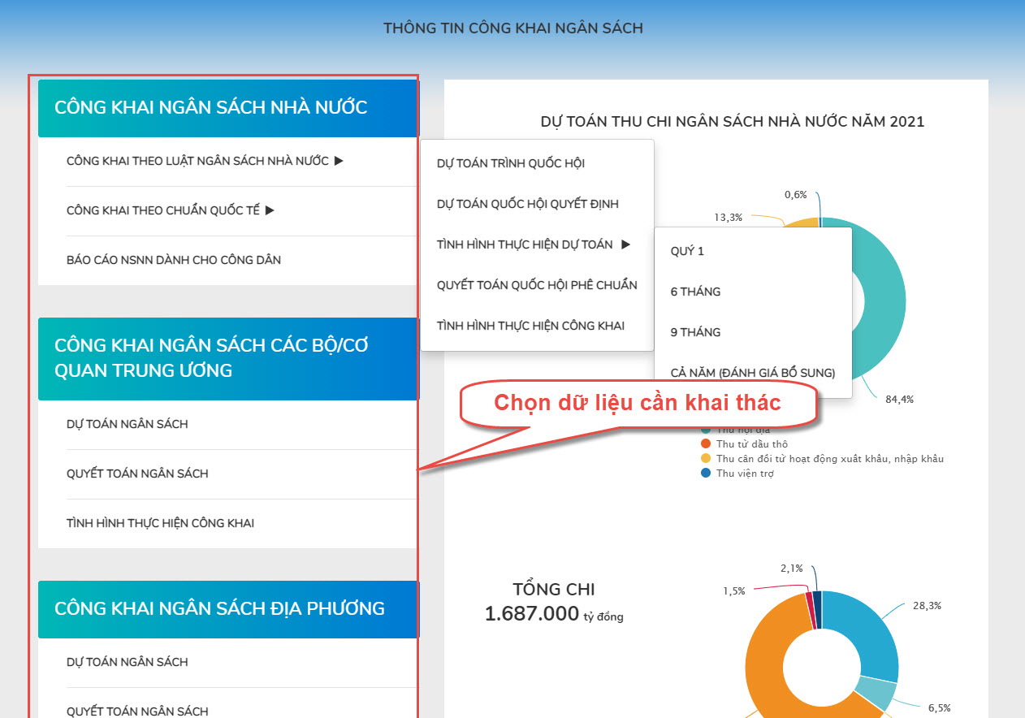Screen dimensions: 1025x718
Task: Click the 13,3% chart label
Action: (729, 217)
